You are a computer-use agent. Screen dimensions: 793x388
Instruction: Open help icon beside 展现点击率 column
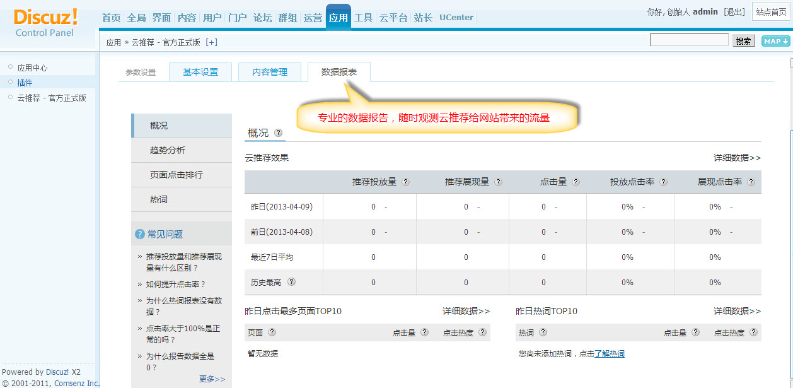tap(751, 182)
